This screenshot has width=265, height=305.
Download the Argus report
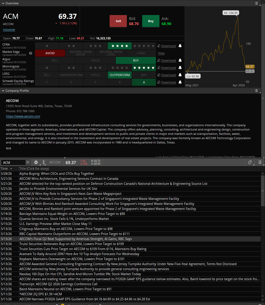(x=168, y=60)
